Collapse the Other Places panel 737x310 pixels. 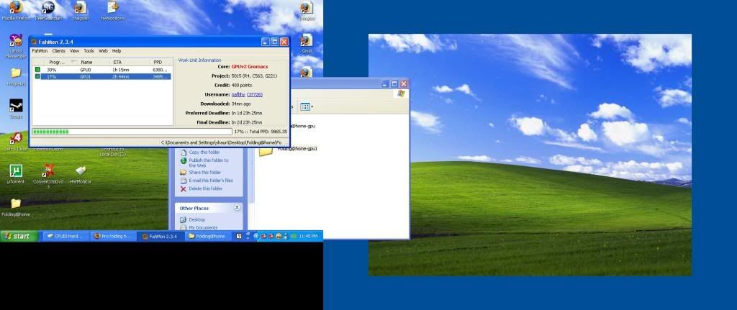point(237,207)
